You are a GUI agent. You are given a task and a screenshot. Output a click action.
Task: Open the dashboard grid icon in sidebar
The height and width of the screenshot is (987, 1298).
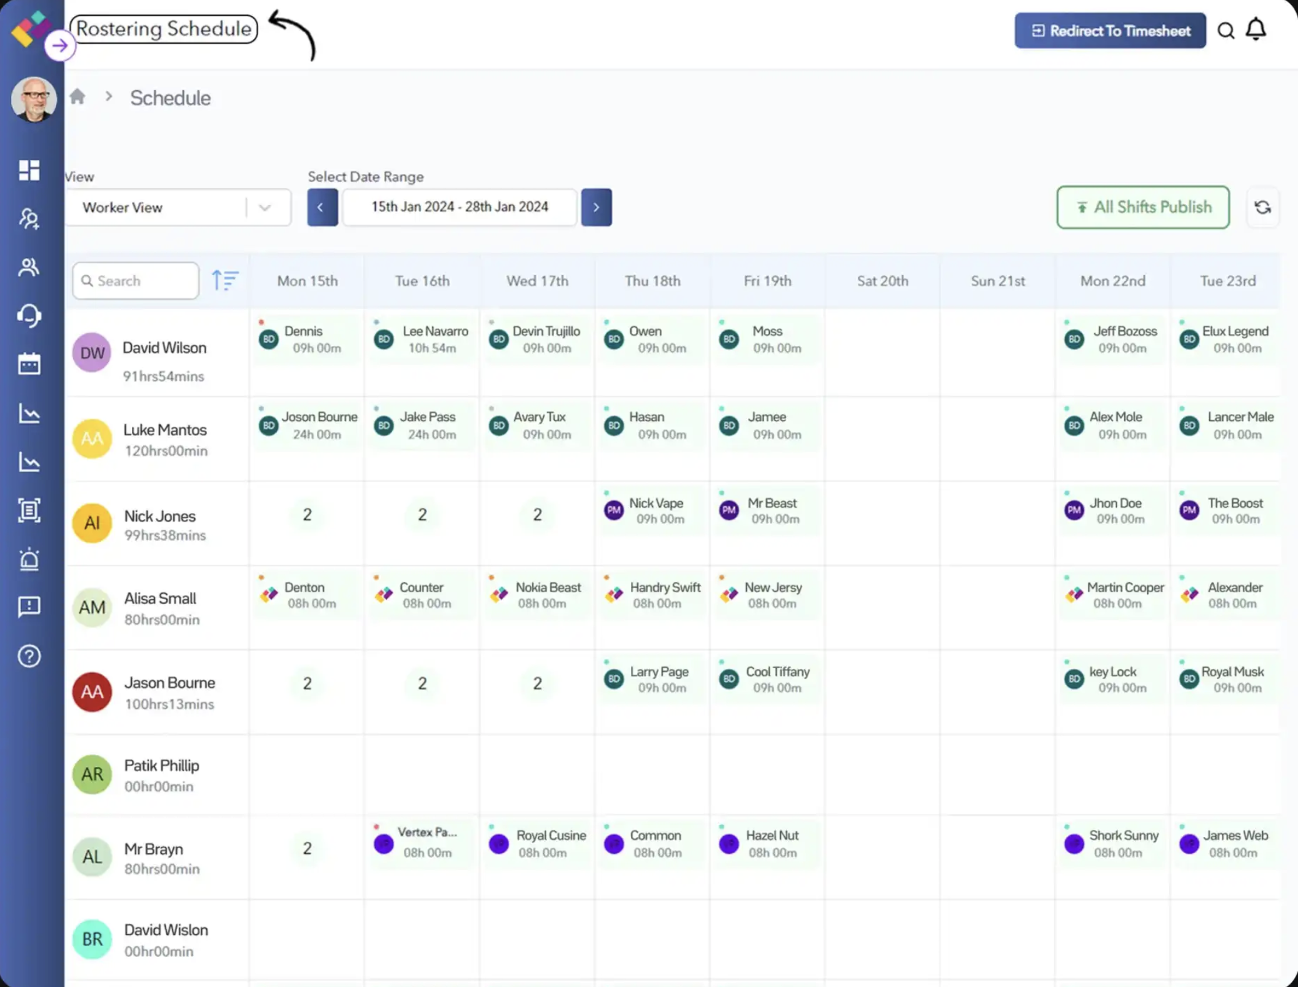pyautogui.click(x=29, y=170)
